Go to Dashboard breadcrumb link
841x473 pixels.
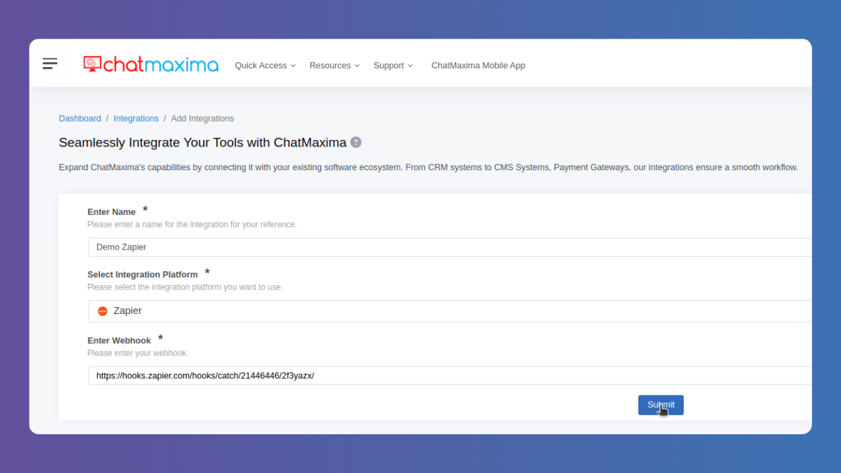click(80, 119)
